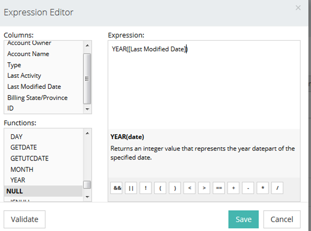Insert the || logical OR operator

tap(131, 188)
